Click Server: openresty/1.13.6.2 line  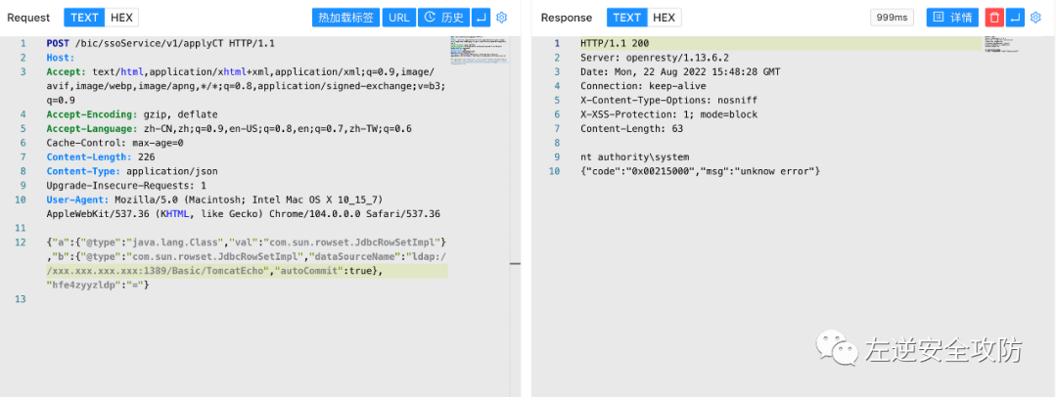[x=655, y=58]
